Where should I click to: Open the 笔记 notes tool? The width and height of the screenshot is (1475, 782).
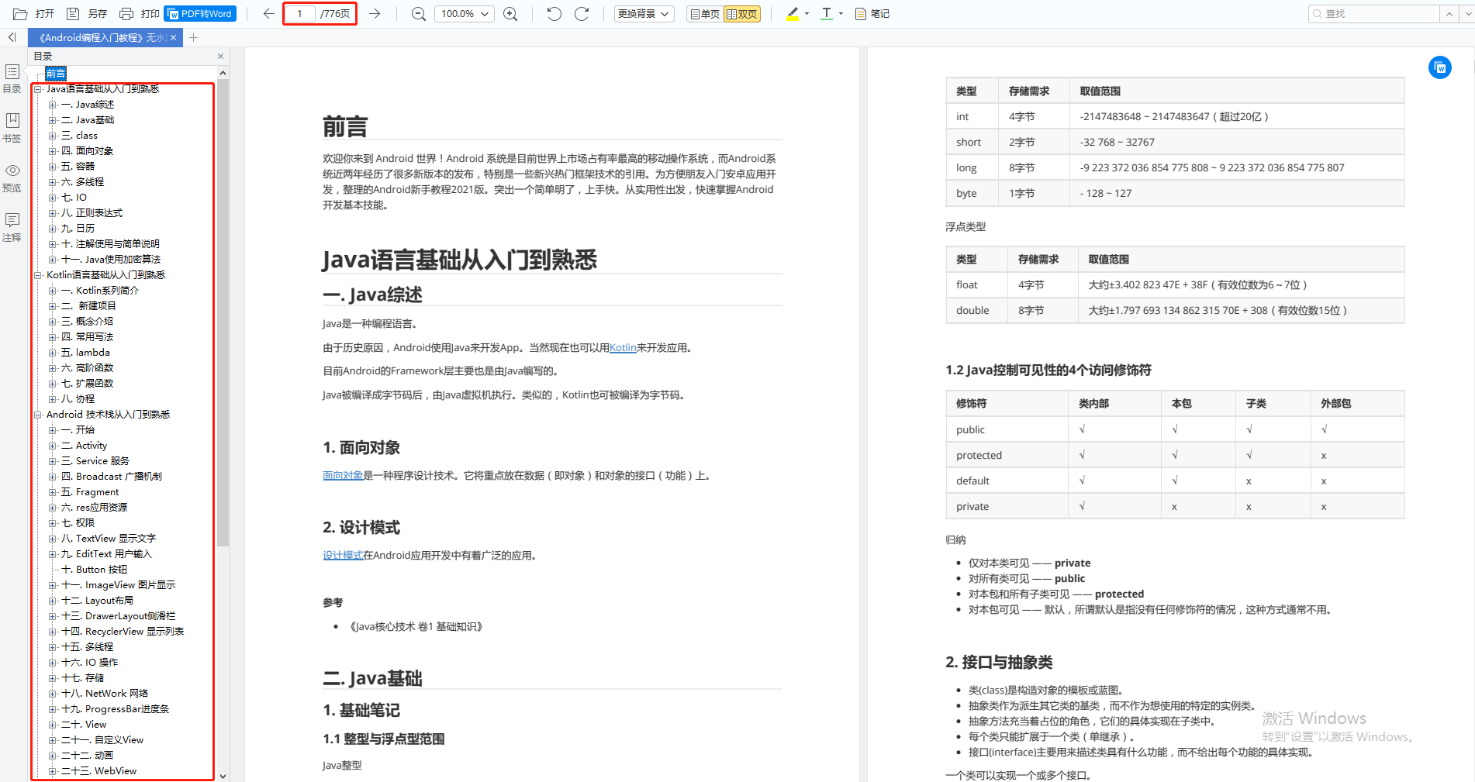[872, 14]
